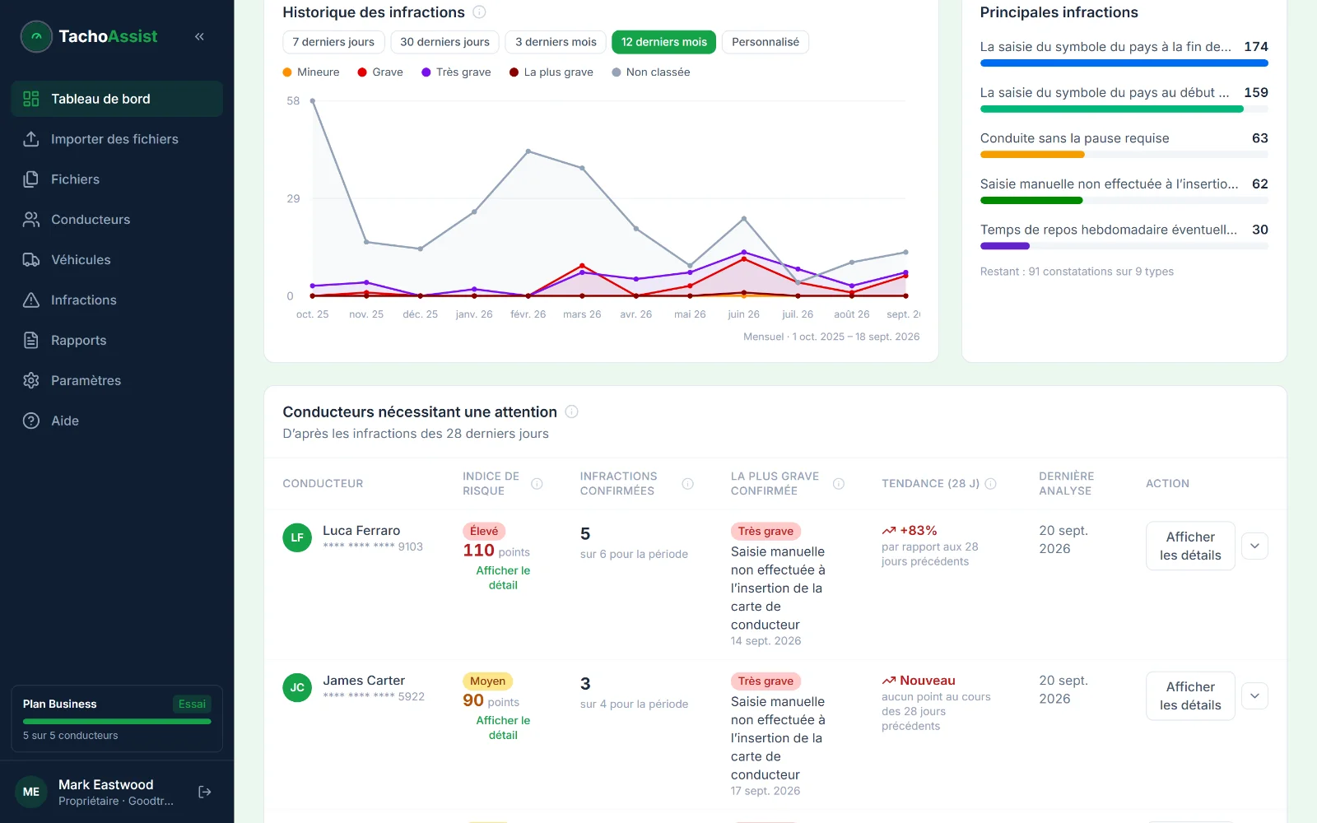Open details for Luca Ferraro
1317x823 pixels.
pos(1190,546)
